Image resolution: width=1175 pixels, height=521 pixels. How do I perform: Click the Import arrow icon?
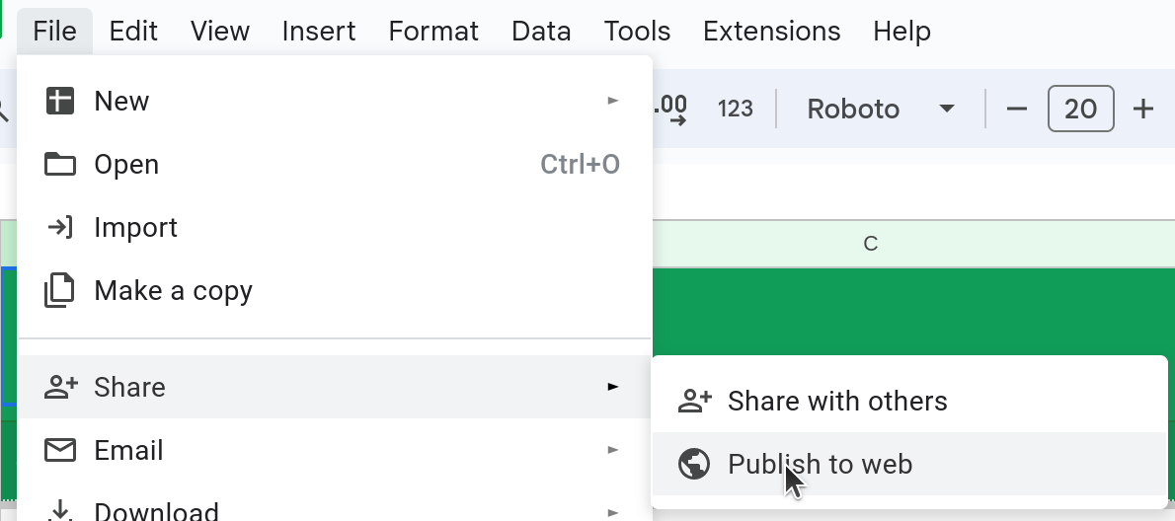click(60, 227)
